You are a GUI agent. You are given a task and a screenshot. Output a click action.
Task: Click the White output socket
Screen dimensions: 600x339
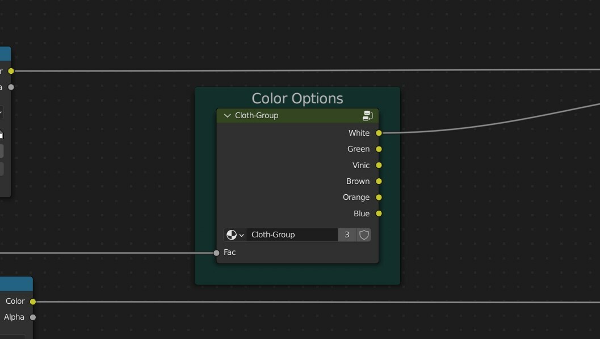pyautogui.click(x=379, y=133)
